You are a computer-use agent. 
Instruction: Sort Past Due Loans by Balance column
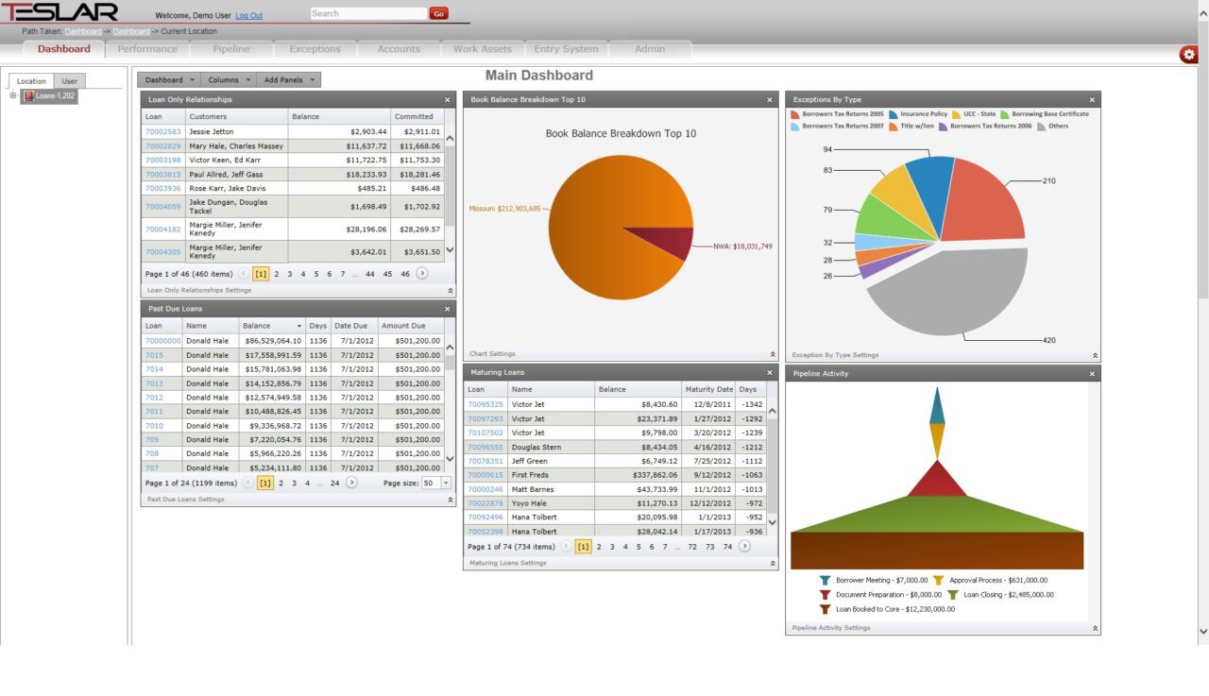[272, 326]
